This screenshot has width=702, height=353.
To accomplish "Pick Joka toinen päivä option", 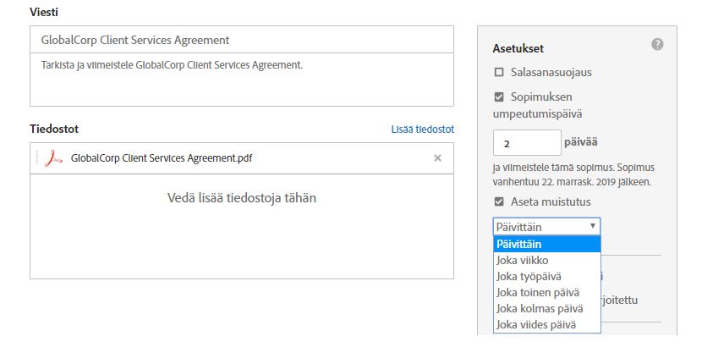I will [546, 293].
